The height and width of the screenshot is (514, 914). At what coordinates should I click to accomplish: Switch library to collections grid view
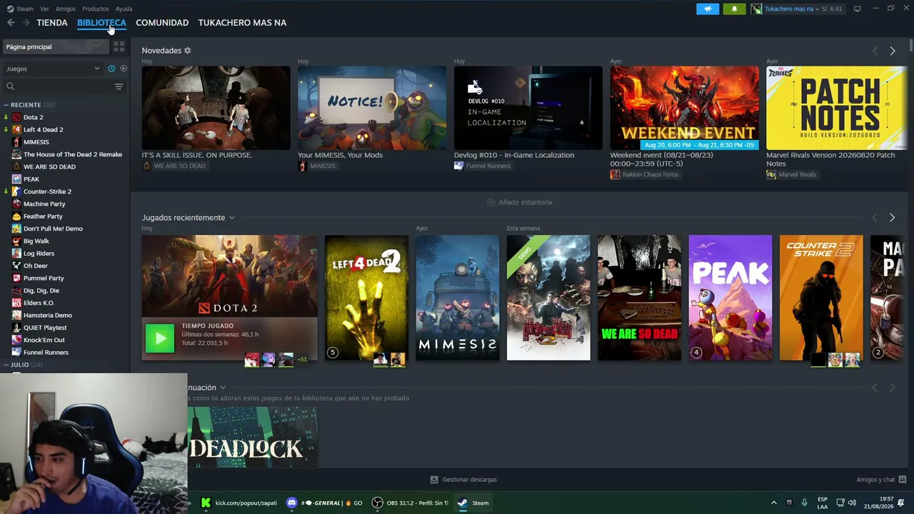(x=119, y=46)
